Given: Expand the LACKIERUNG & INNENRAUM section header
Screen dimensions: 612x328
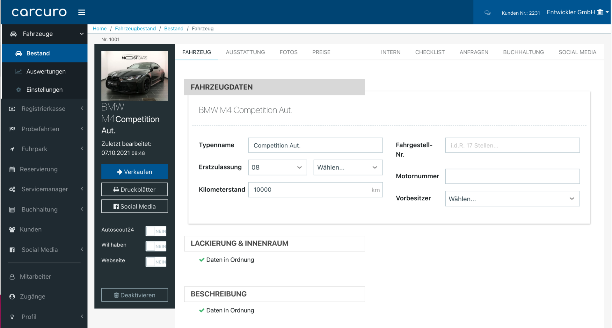Looking at the screenshot, I should coord(274,244).
